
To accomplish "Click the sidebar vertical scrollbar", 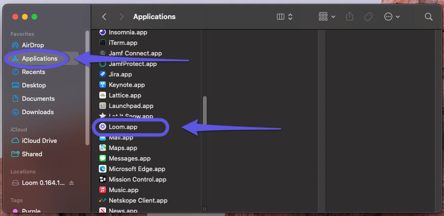I will point(87,86).
